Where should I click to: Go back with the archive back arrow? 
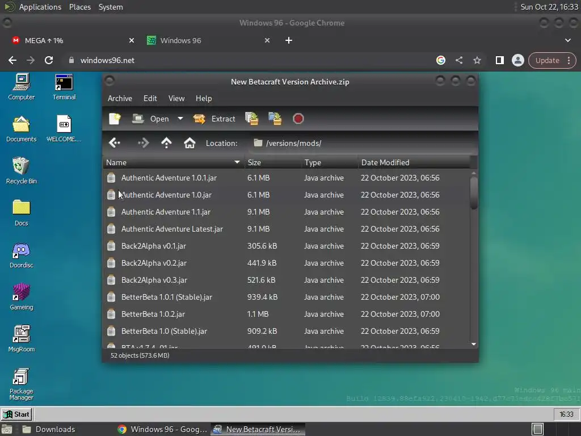click(115, 142)
